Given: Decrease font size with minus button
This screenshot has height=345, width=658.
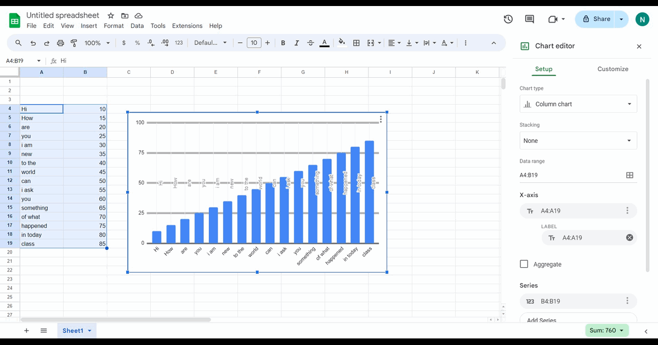Looking at the screenshot, I should [240, 43].
